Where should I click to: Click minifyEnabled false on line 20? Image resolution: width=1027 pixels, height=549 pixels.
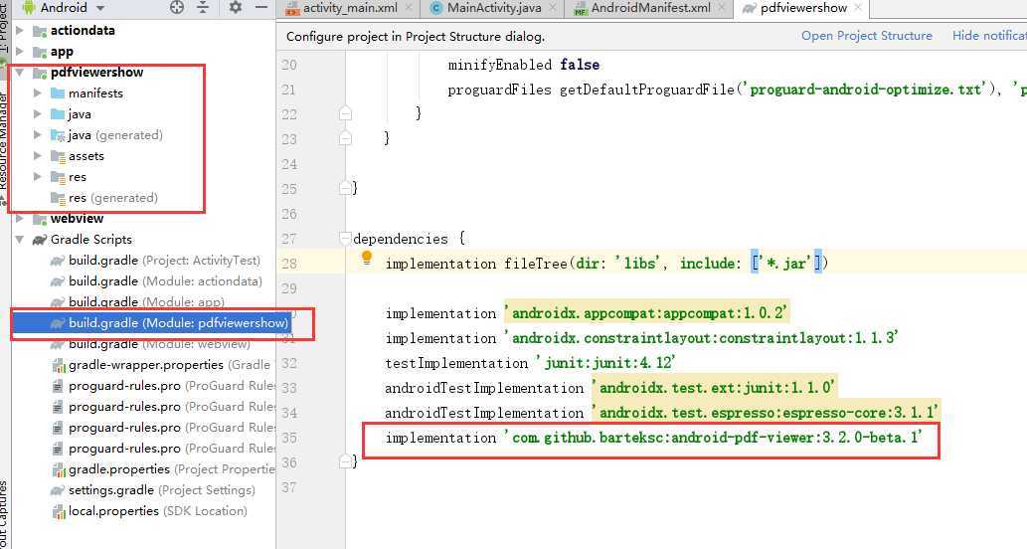523,65
